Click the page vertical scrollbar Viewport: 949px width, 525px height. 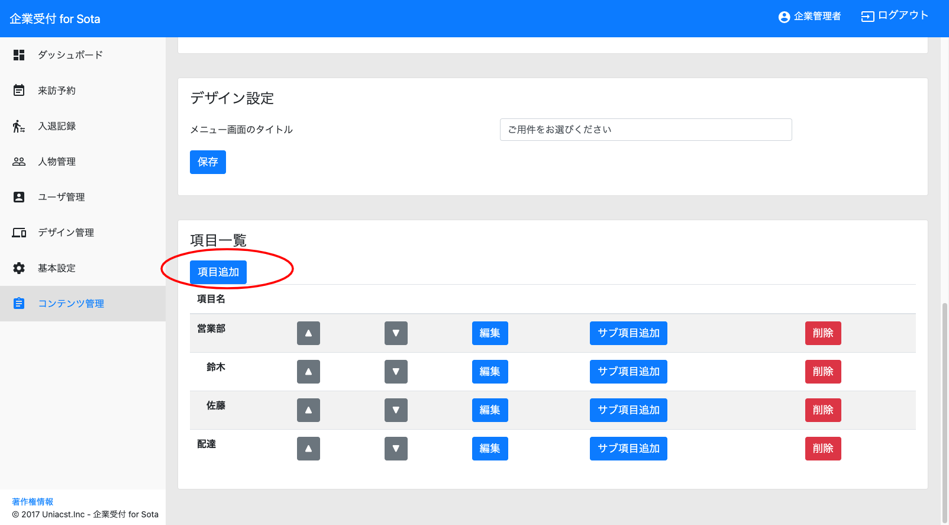click(x=945, y=413)
